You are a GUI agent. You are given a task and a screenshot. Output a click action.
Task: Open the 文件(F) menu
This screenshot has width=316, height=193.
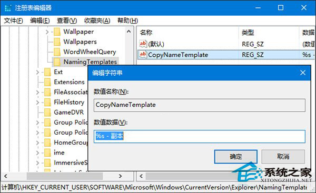(14, 21)
